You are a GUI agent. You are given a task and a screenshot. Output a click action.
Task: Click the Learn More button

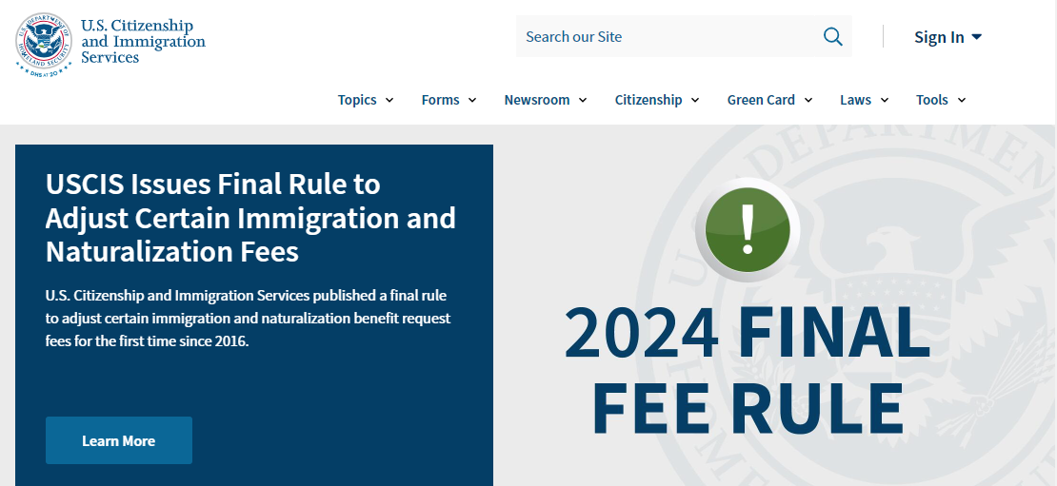(119, 440)
